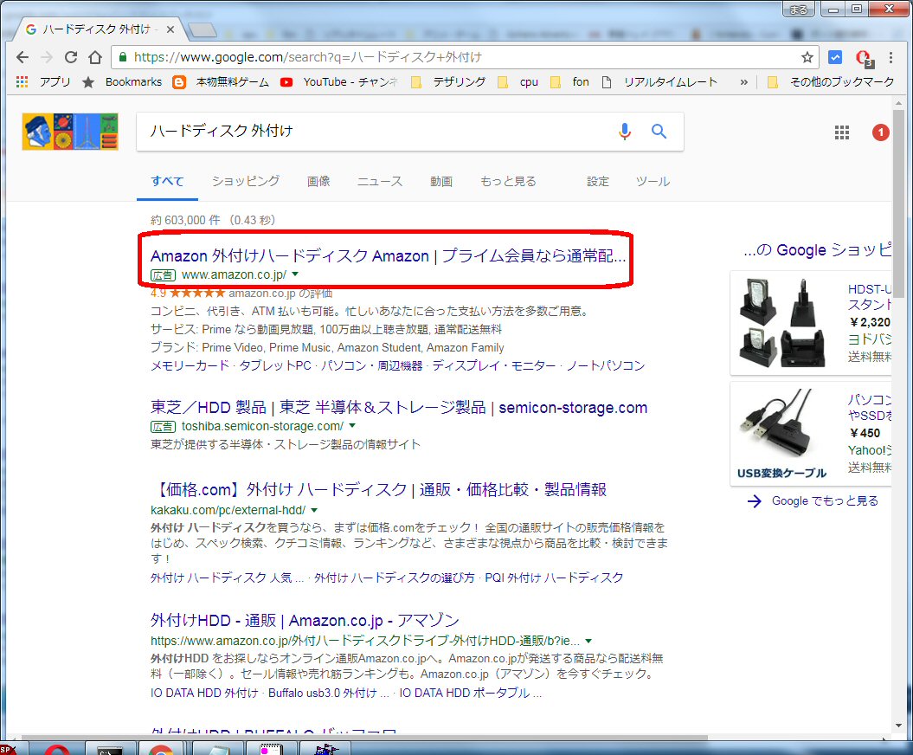Open Opera from the Windows taskbar
This screenshot has width=913, height=755.
point(56,749)
